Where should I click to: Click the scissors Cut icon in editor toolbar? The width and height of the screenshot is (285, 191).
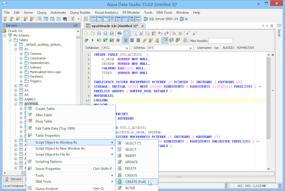pyautogui.click(x=141, y=33)
